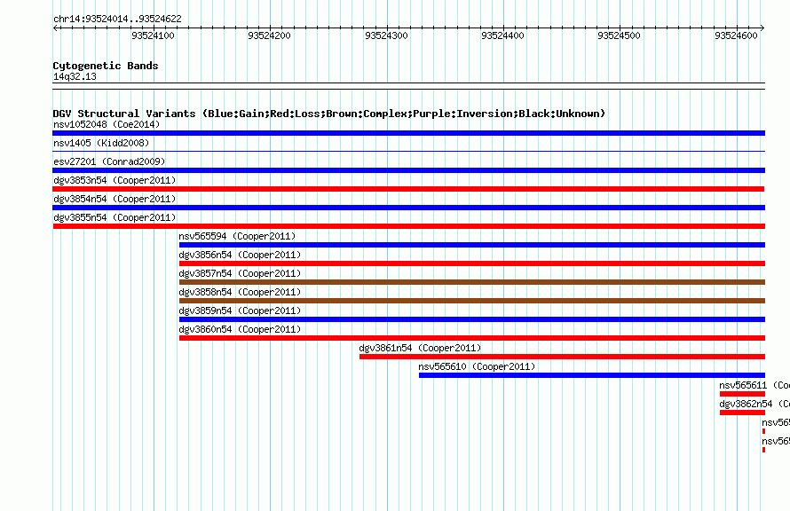Open the nsv565611 variant label

(754, 385)
